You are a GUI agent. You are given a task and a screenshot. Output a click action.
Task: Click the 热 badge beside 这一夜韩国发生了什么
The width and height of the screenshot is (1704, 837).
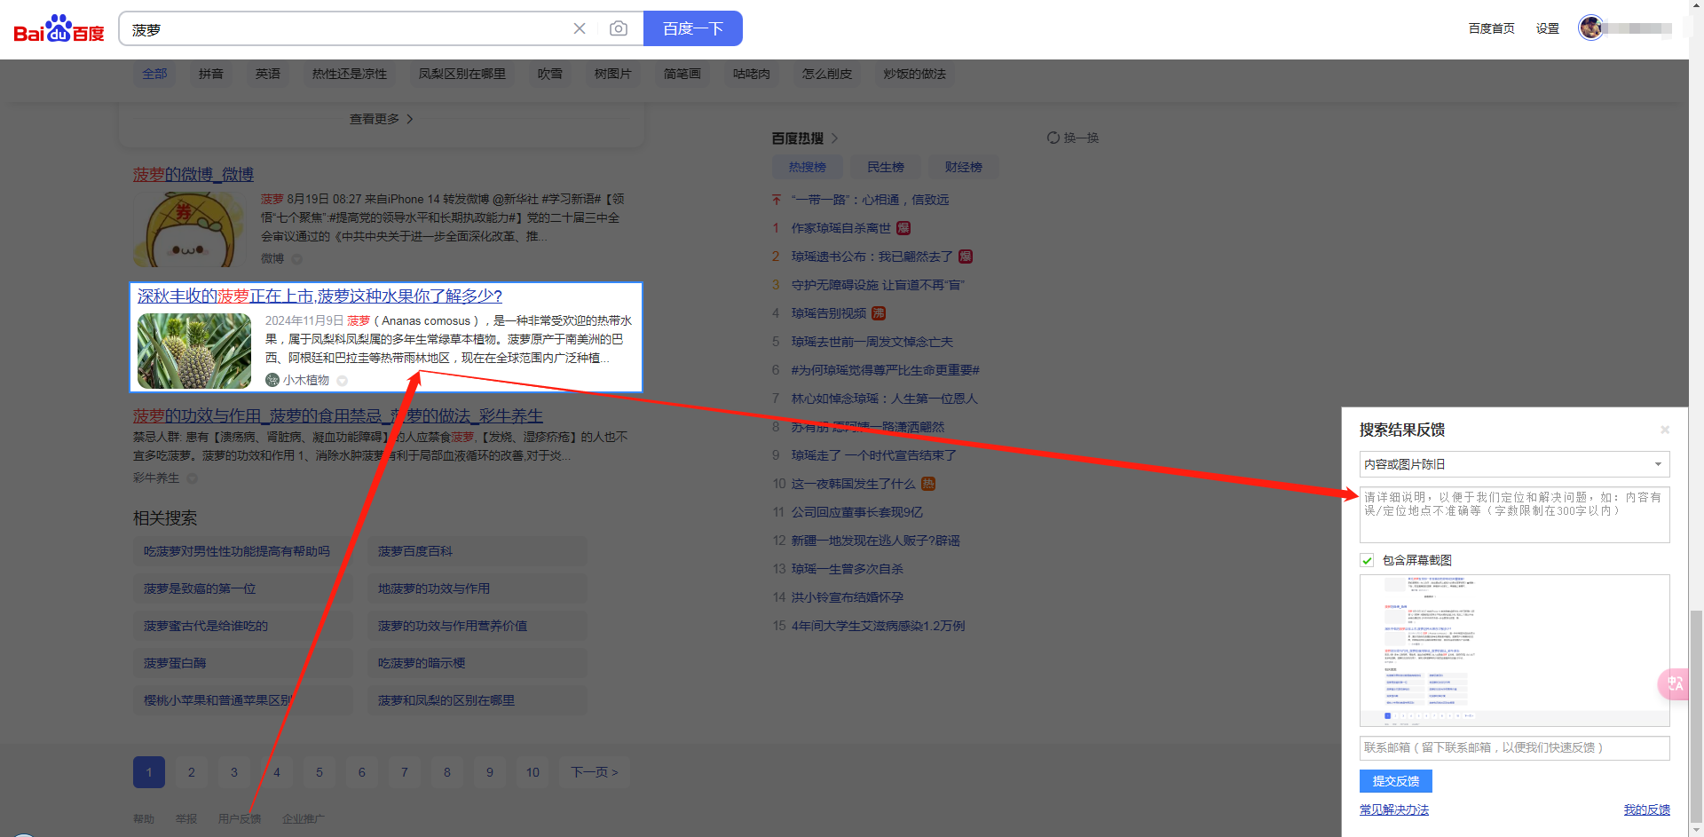point(928,484)
